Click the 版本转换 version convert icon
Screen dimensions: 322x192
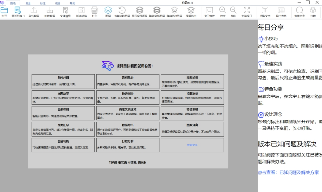pyautogui.click(x=81, y=10)
